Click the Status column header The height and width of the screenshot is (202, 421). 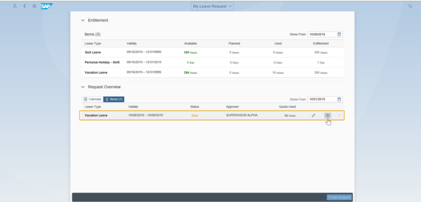194,107
